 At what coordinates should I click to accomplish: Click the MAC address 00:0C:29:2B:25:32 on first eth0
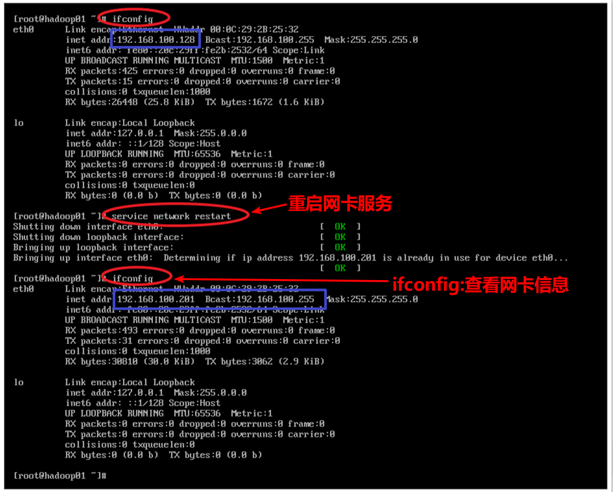coord(254,29)
